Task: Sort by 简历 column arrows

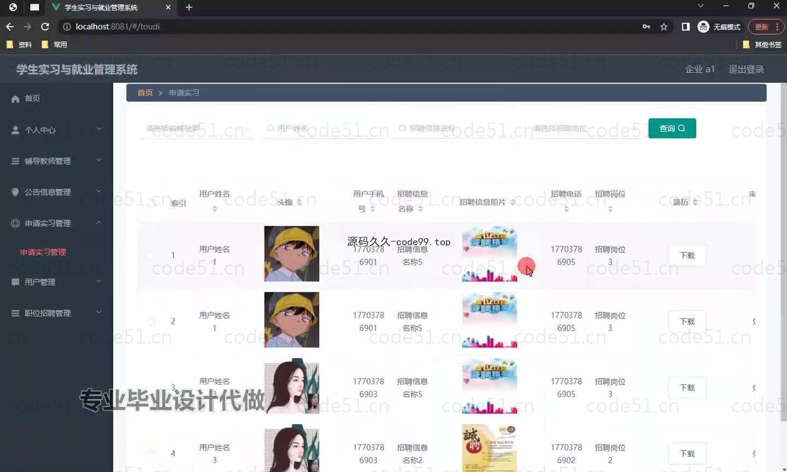Action: tap(695, 202)
